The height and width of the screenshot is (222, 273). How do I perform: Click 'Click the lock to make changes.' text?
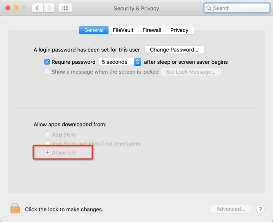64,209
